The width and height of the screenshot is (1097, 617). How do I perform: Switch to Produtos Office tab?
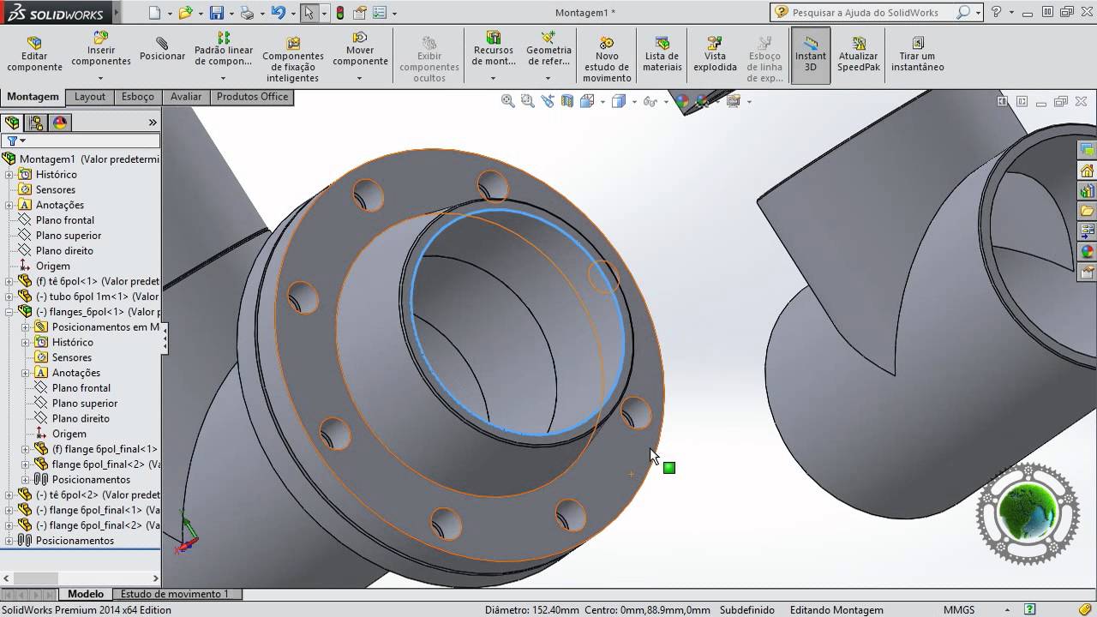252,97
